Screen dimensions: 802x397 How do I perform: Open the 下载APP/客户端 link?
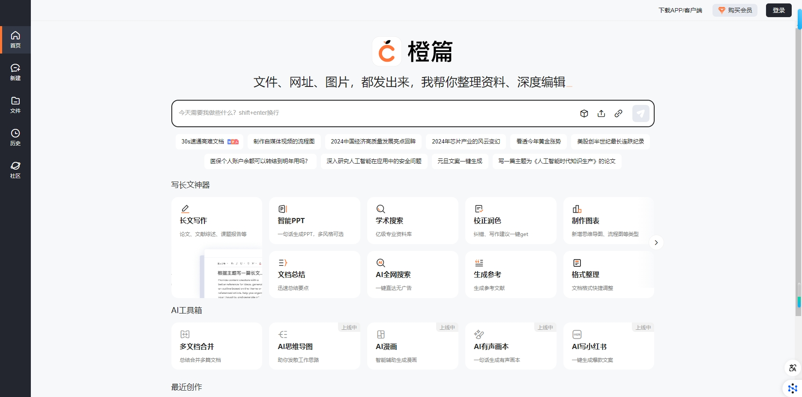click(680, 10)
